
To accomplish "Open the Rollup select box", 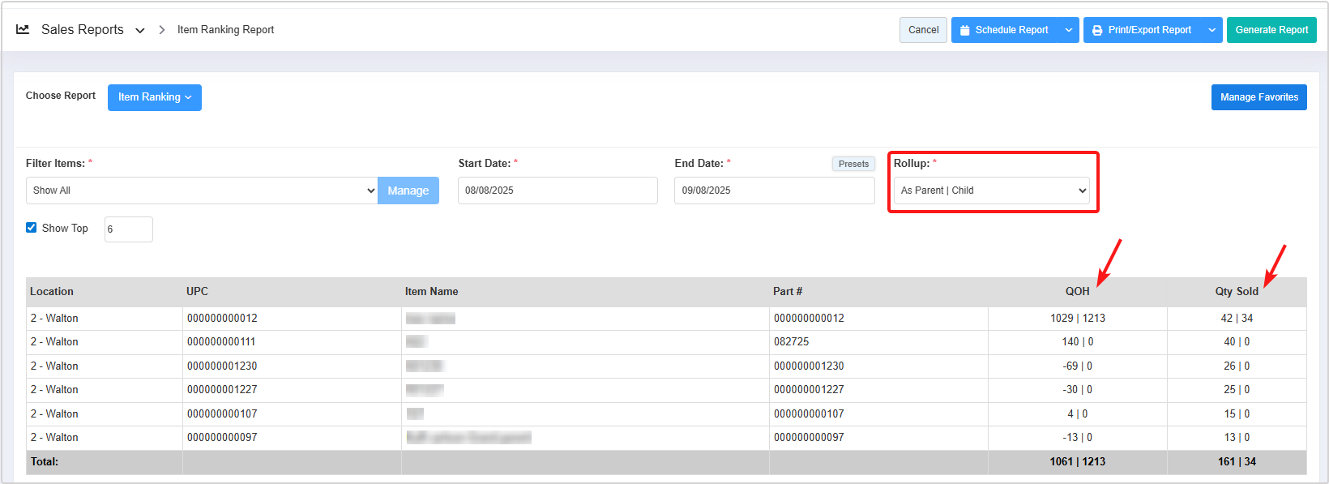I will 992,191.
